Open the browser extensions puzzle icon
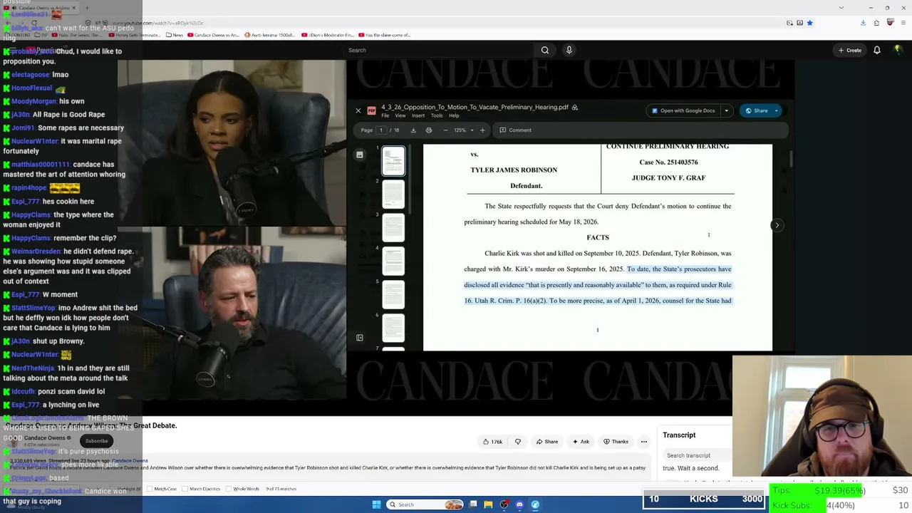 coord(877,23)
